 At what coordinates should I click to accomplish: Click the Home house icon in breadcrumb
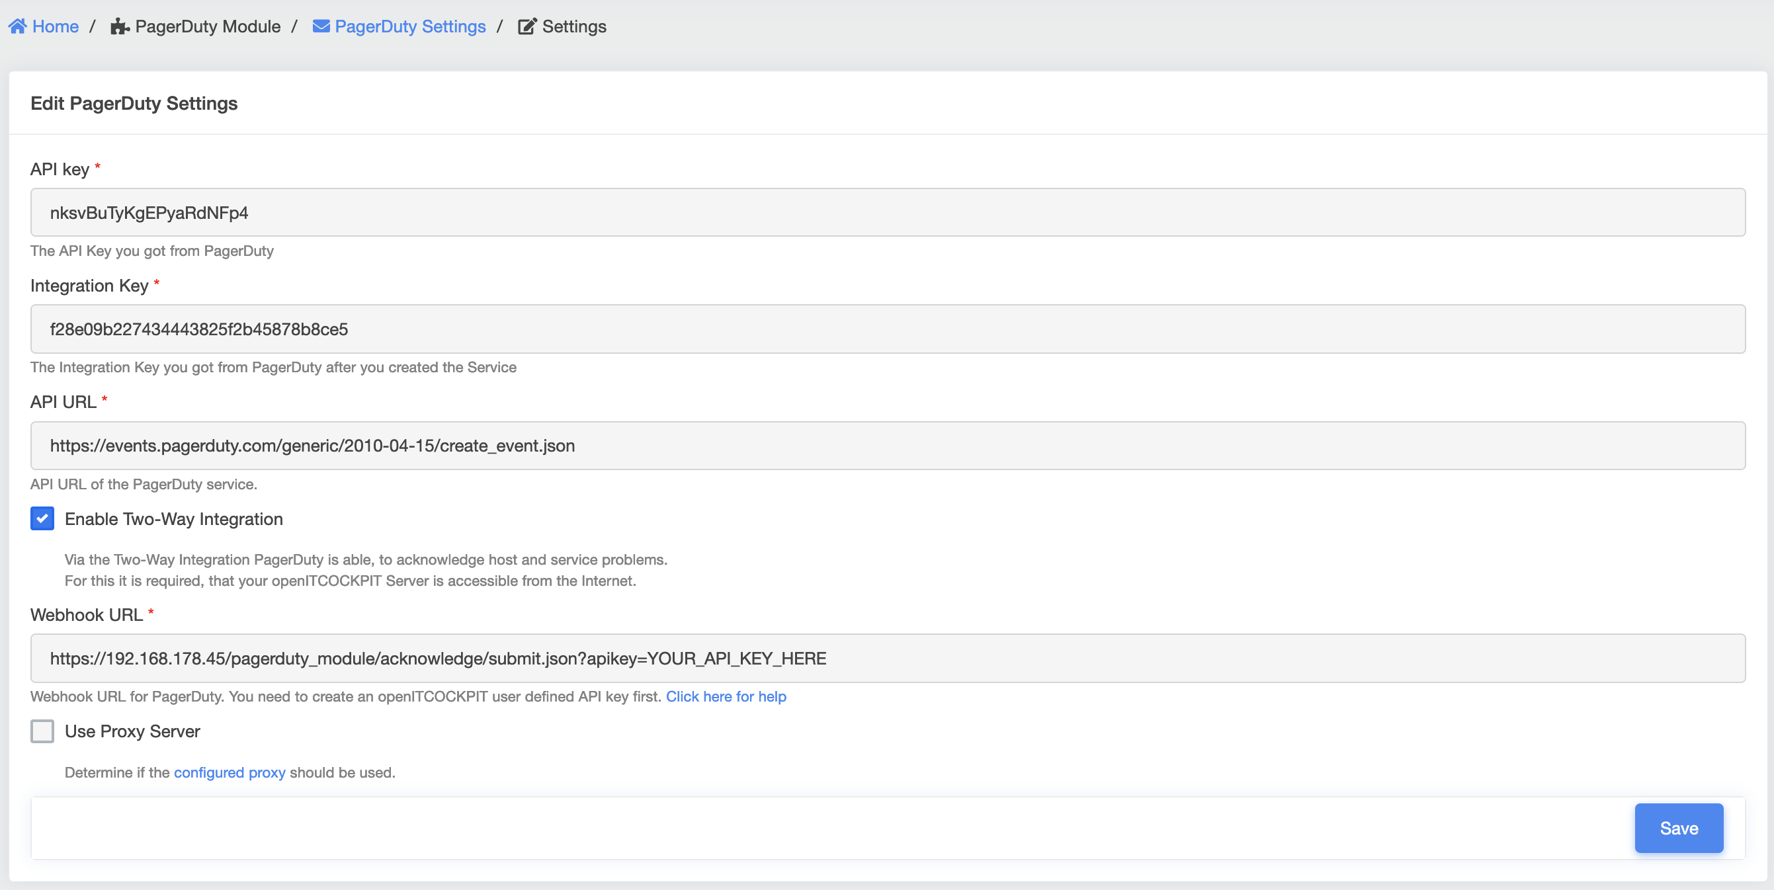pyautogui.click(x=17, y=26)
